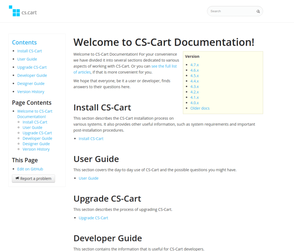
Task: Open the User Guide bullet link
Action: tap(88, 178)
